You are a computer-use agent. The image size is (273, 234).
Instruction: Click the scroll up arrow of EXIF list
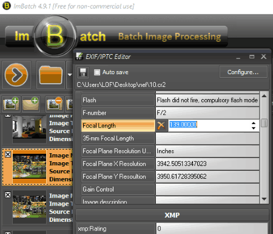point(264,96)
